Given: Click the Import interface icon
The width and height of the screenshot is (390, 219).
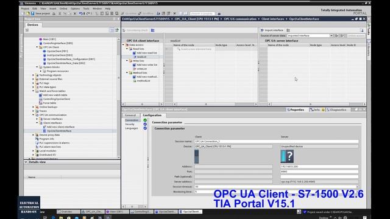Looking at the screenshot, I should 262,30.
